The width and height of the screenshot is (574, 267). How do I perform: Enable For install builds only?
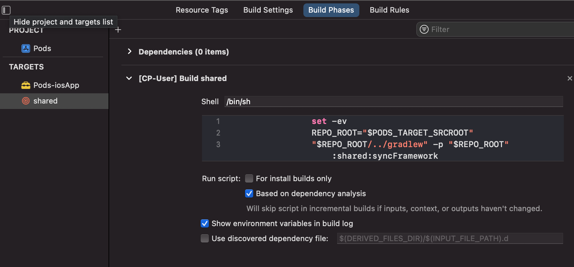[x=249, y=178]
